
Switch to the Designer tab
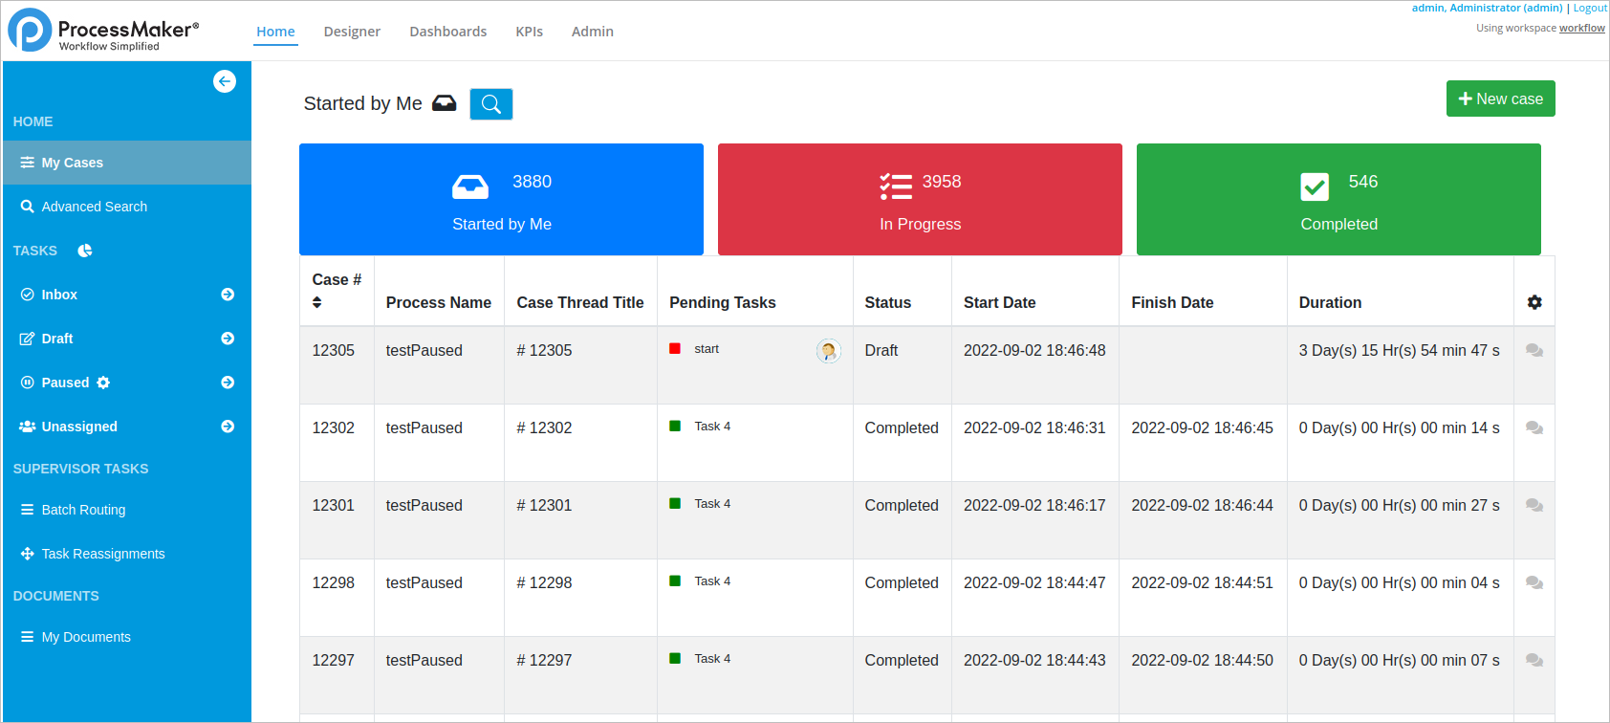[x=352, y=32]
